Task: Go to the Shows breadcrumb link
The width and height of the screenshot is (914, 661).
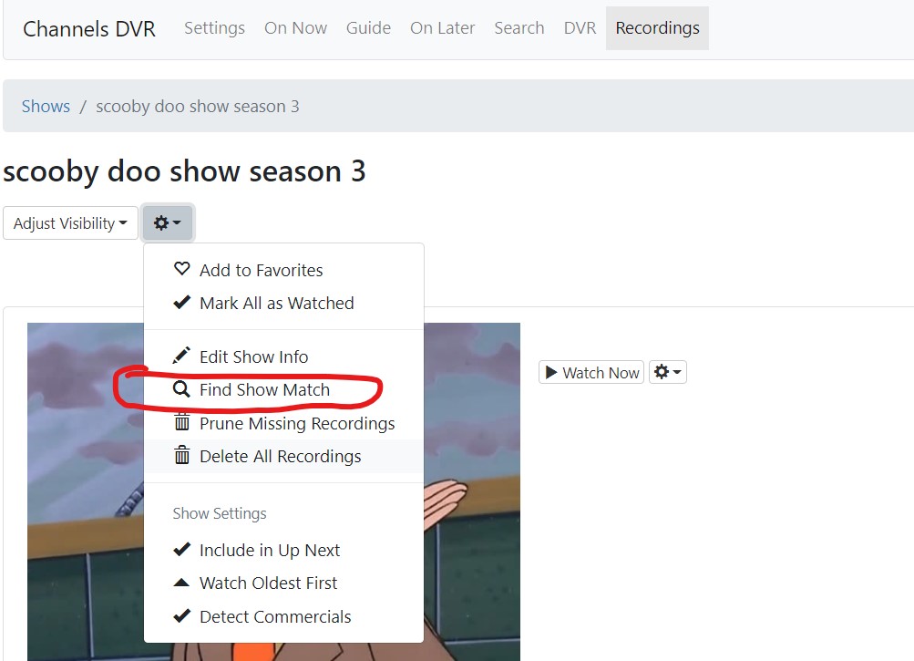Action: (46, 106)
